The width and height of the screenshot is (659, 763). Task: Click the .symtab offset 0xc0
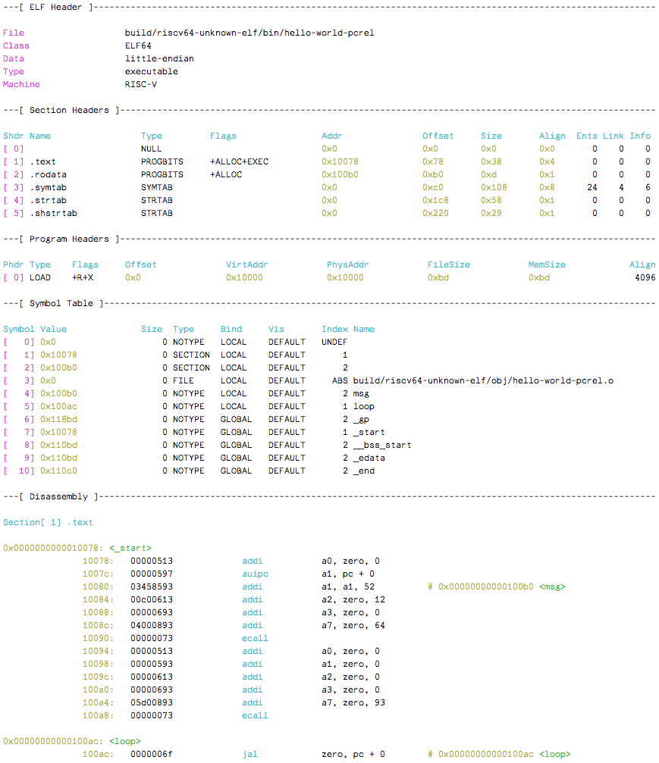coord(433,187)
